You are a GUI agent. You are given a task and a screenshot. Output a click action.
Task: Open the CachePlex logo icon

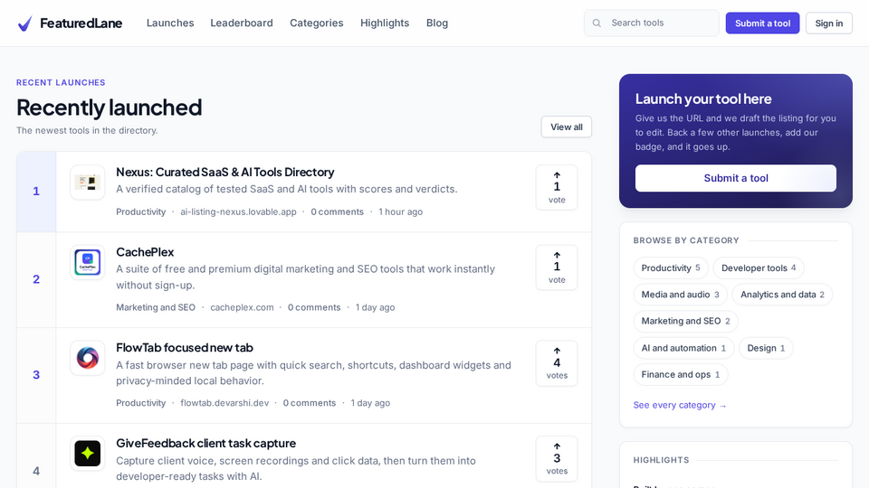(x=88, y=262)
